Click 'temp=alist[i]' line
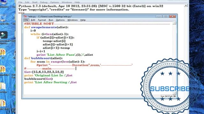Image resolution: width=204 pixels, height=114 pixels. tap(54, 41)
